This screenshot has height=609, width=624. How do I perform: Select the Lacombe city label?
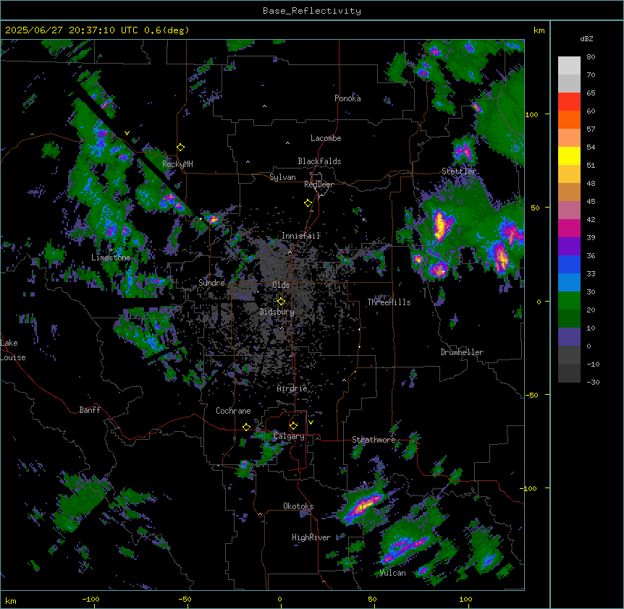[x=326, y=138]
